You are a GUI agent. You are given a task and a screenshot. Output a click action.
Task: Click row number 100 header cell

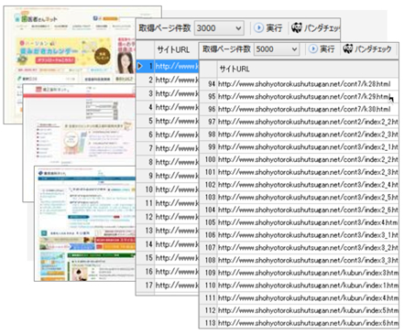pyautogui.click(x=209, y=159)
